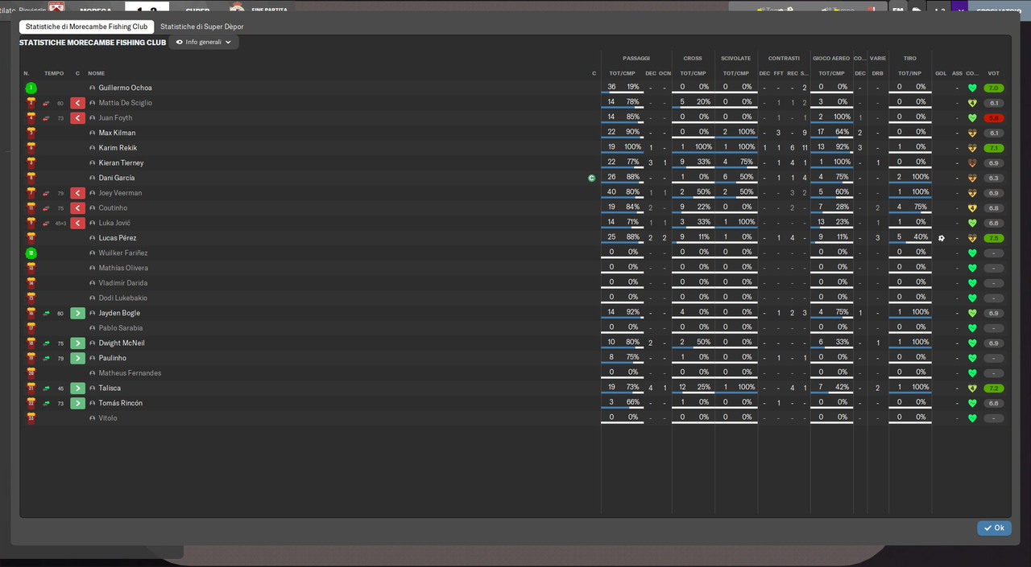Click the chevron arrow of Info generali selector

pyautogui.click(x=228, y=42)
